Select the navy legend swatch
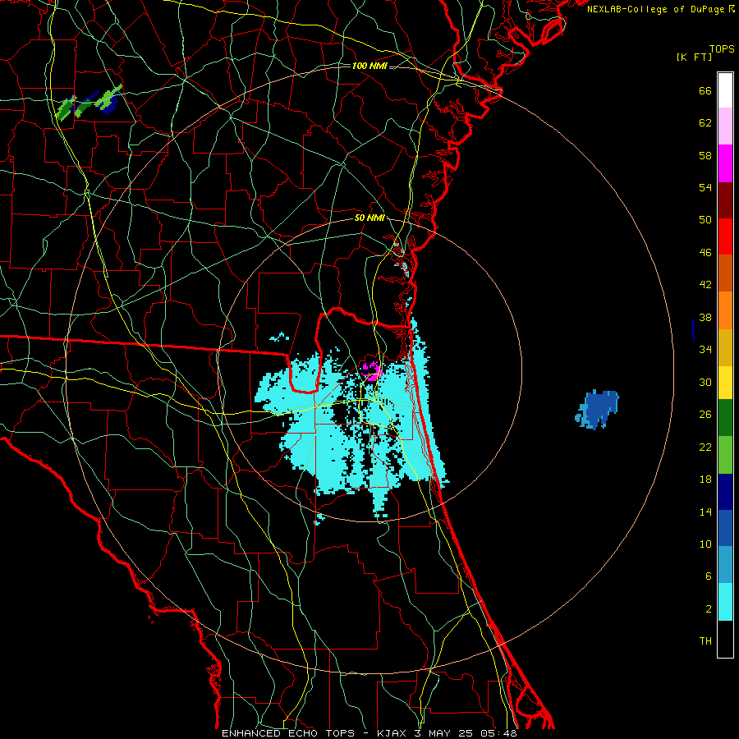This screenshot has width=739, height=739. [x=725, y=492]
